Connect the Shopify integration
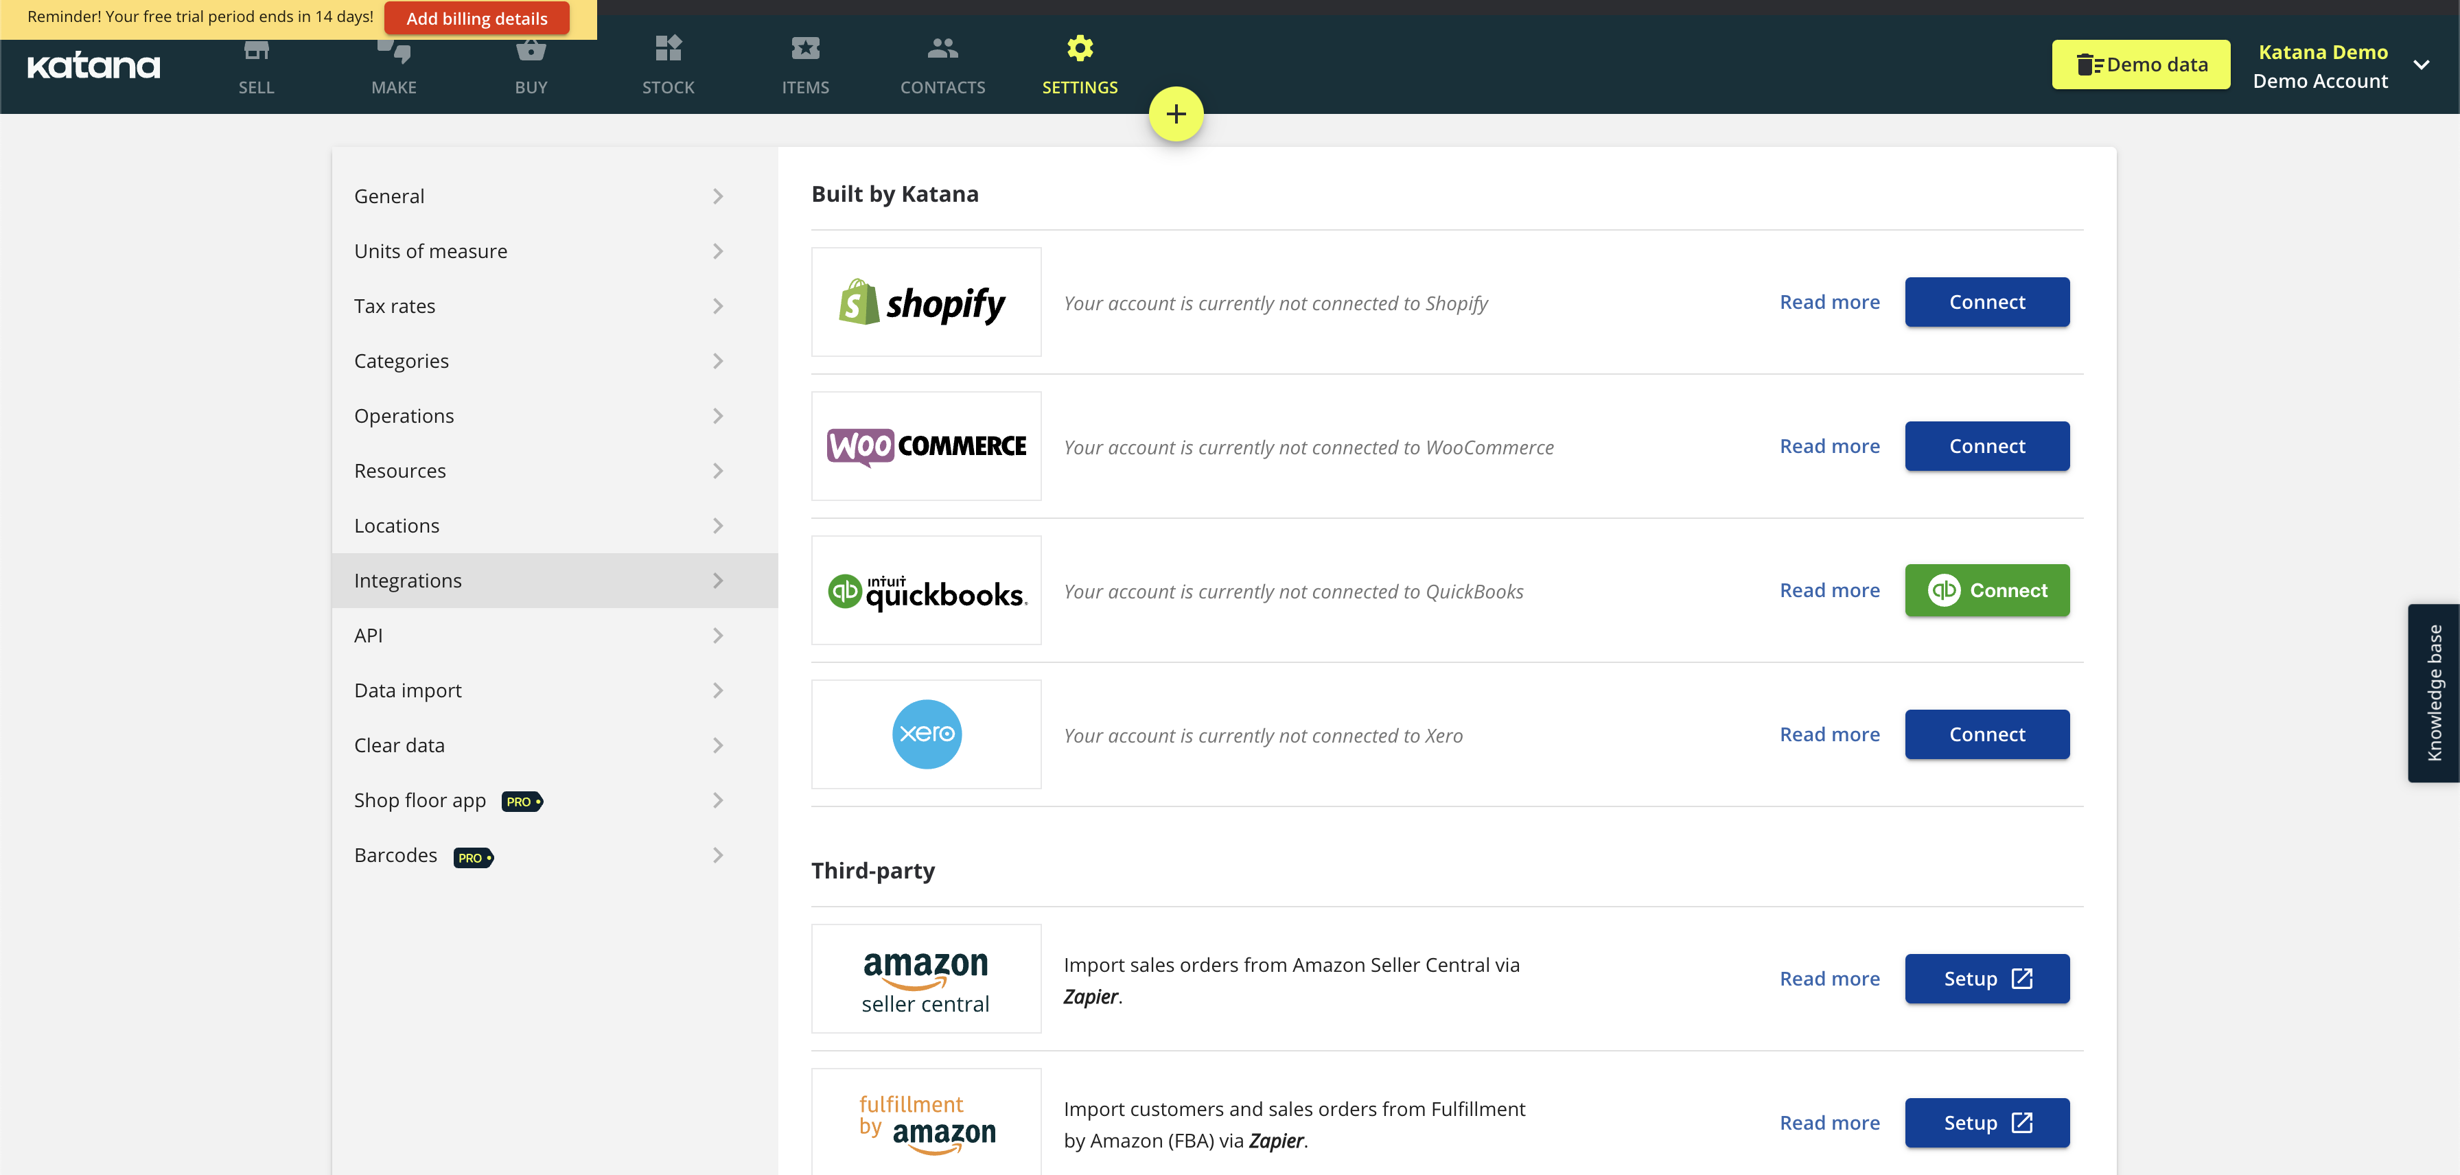2460x1175 pixels. pos(1987,301)
